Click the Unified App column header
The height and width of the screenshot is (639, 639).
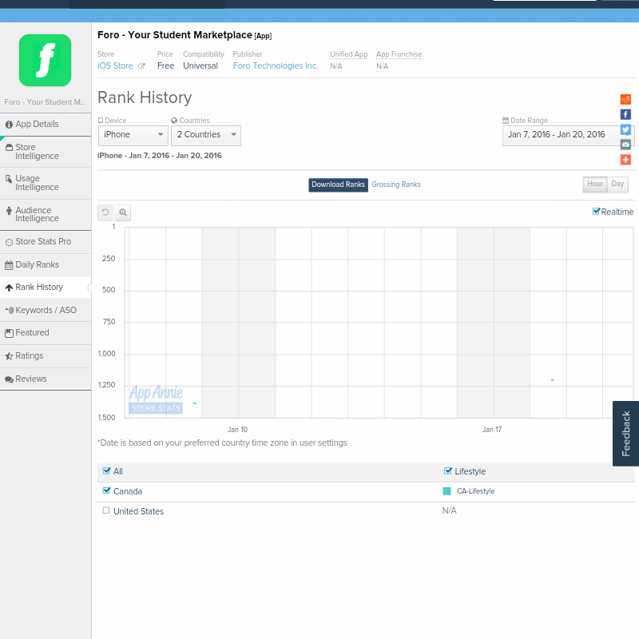(x=349, y=54)
